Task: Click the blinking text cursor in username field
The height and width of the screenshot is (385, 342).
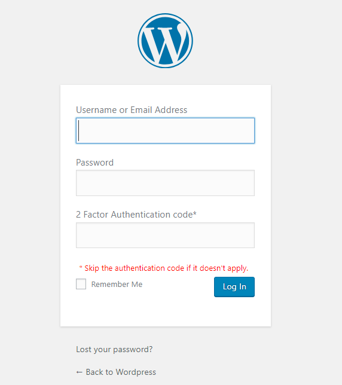Action: point(78,131)
